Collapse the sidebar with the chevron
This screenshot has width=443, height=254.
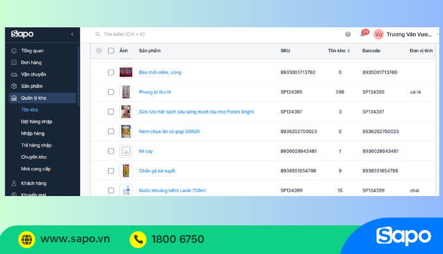point(72,34)
